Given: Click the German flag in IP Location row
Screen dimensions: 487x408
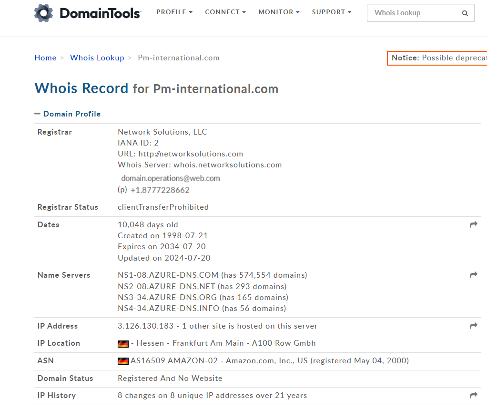Looking at the screenshot, I should coord(123,343).
